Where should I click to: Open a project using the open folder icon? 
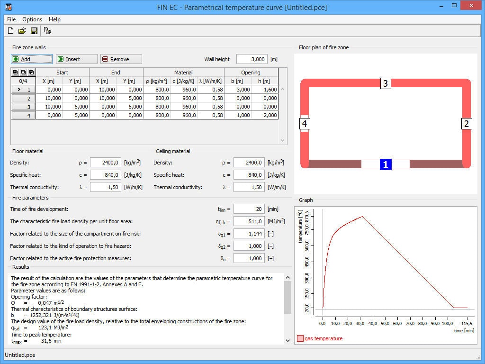pyautogui.click(x=22, y=30)
